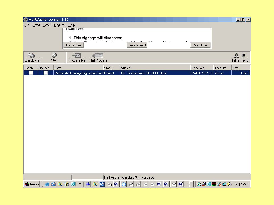Click the received date '05/08/2002 3:1'
The width and height of the screenshot is (274, 205).
pyautogui.click(x=202, y=73)
